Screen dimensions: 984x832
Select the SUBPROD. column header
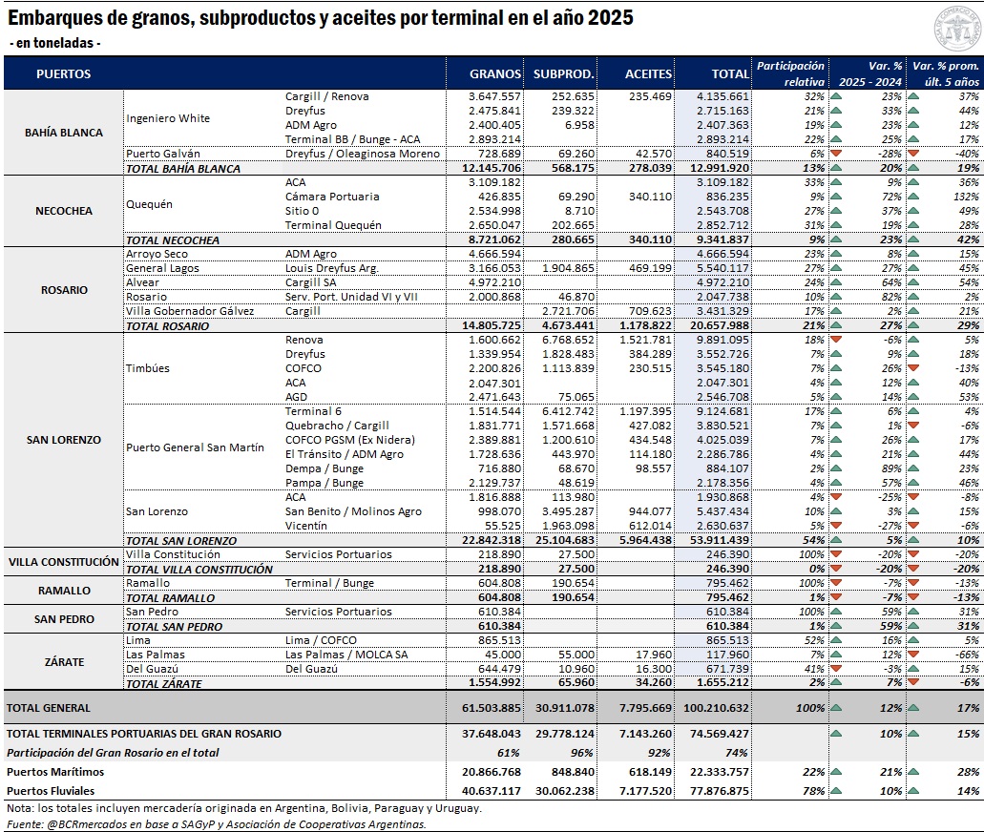click(x=564, y=73)
